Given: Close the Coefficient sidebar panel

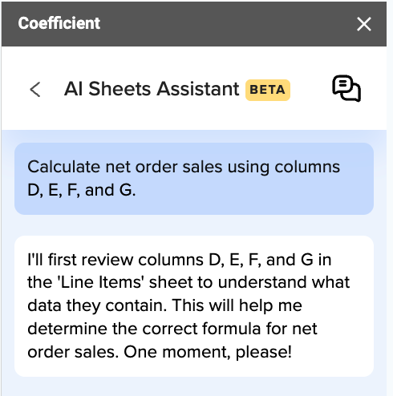Looking at the screenshot, I should [x=364, y=24].
